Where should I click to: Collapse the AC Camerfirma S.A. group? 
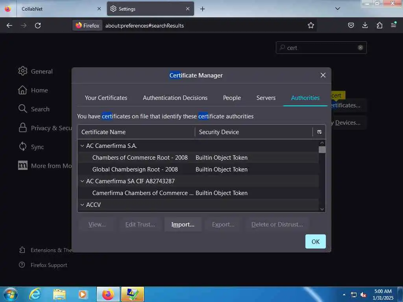pos(82,146)
